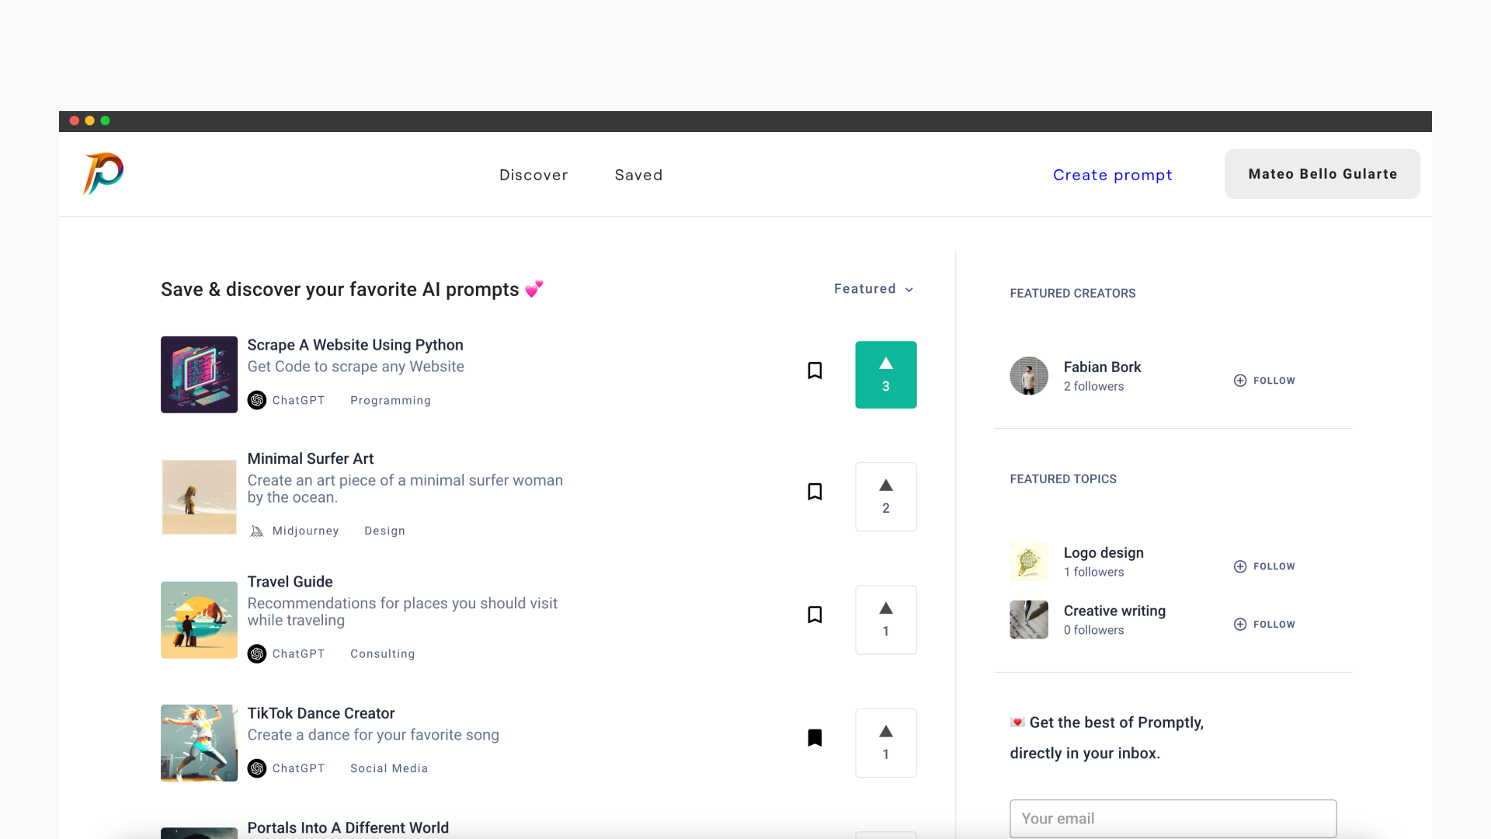Remove bookmark from TikTok Dance Creator
The height and width of the screenshot is (839, 1491).
(815, 737)
